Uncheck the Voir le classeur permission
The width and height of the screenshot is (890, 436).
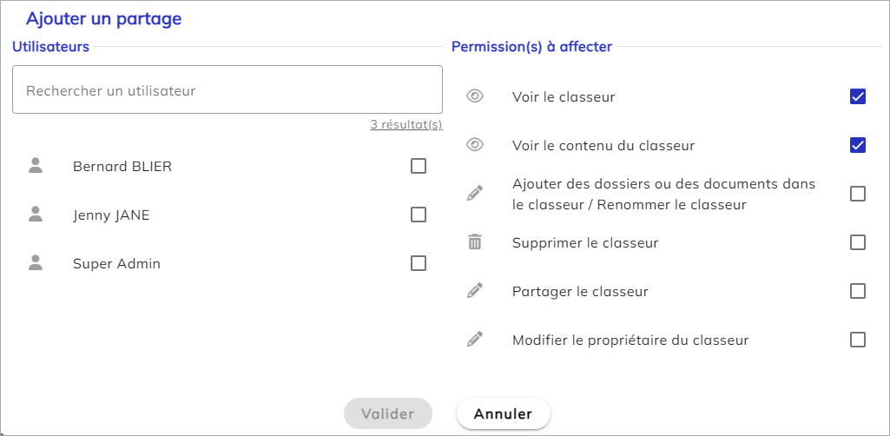(858, 96)
